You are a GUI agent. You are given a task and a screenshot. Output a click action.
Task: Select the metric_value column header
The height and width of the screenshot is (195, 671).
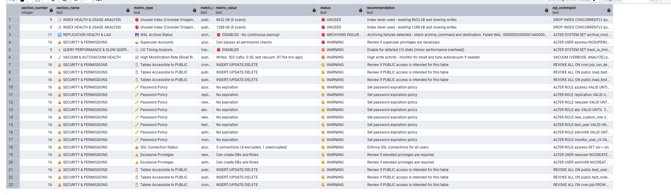266,10
